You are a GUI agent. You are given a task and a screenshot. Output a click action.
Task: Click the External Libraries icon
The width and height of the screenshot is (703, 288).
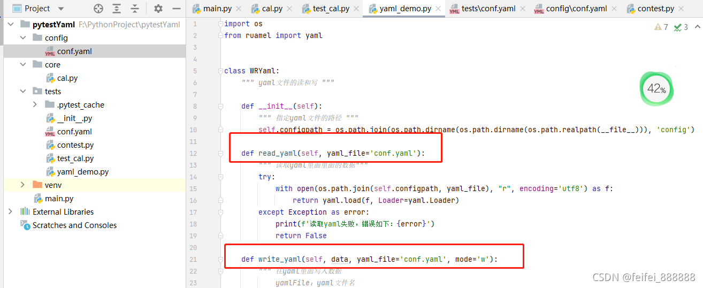[x=25, y=212]
